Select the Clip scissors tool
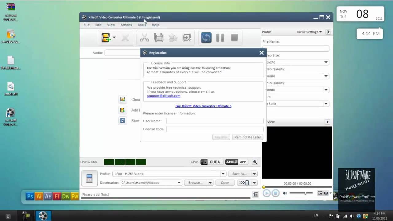This screenshot has width=393, height=221. pos(144,37)
